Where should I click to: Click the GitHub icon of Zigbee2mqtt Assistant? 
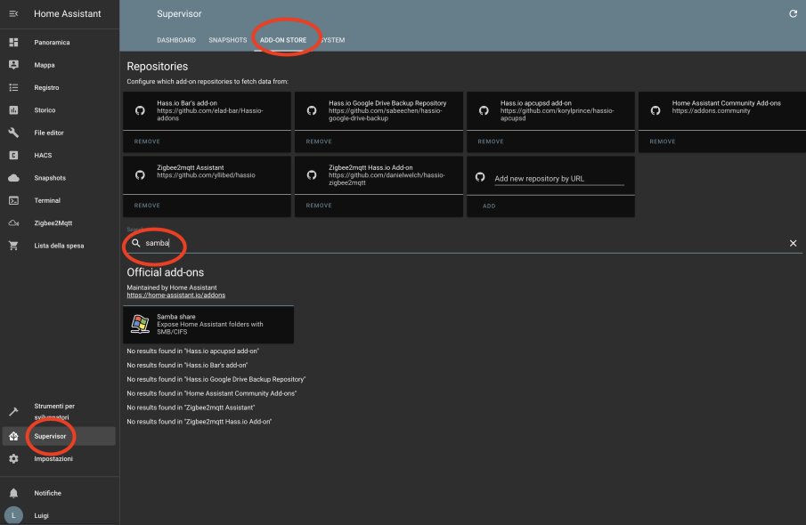click(x=140, y=175)
